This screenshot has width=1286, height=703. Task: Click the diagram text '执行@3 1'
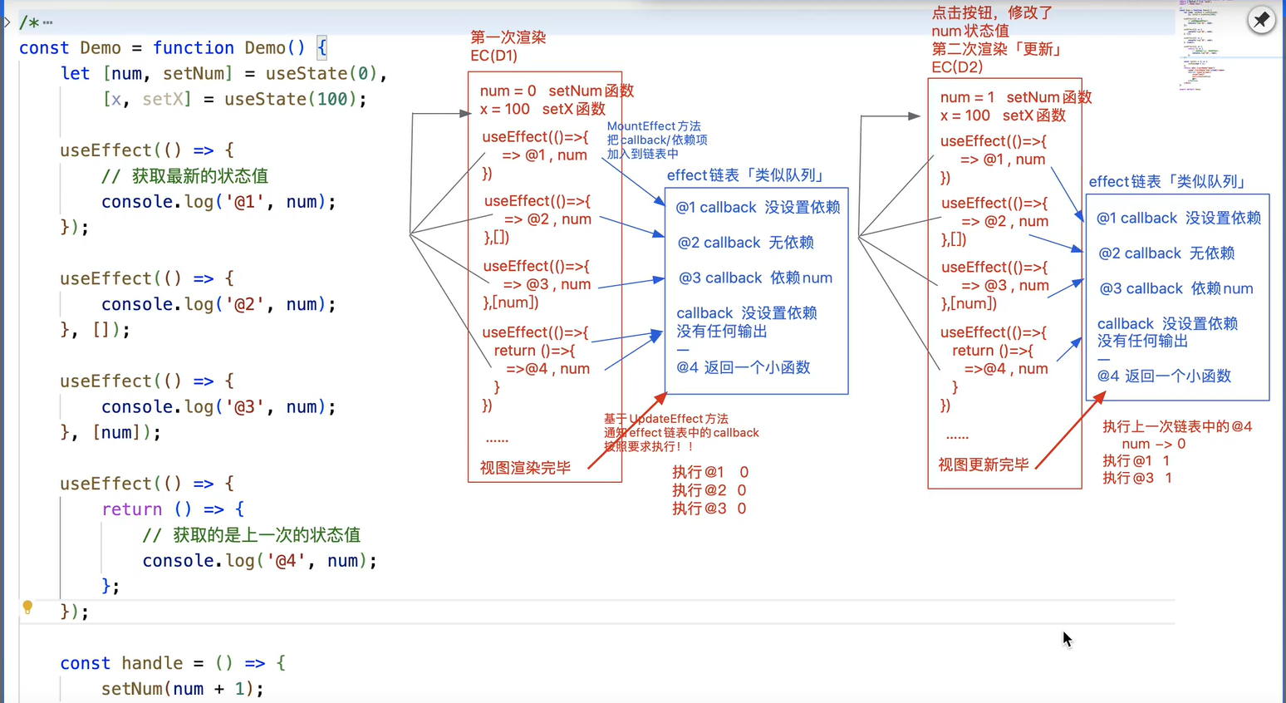coord(1136,478)
